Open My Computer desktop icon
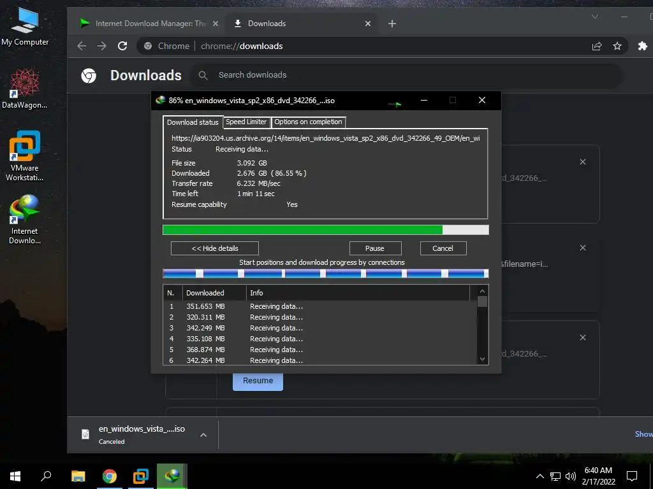The width and height of the screenshot is (653, 489). coord(25,26)
